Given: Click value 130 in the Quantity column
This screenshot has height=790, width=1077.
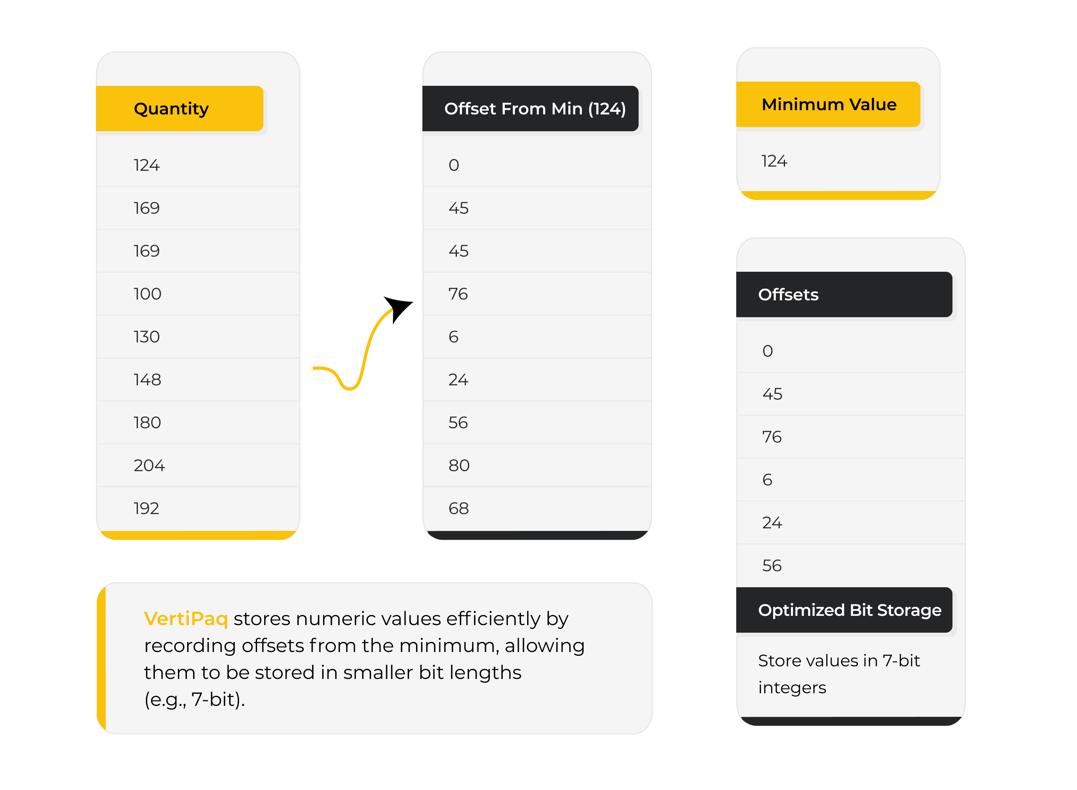Looking at the screenshot, I should pyautogui.click(x=146, y=337).
